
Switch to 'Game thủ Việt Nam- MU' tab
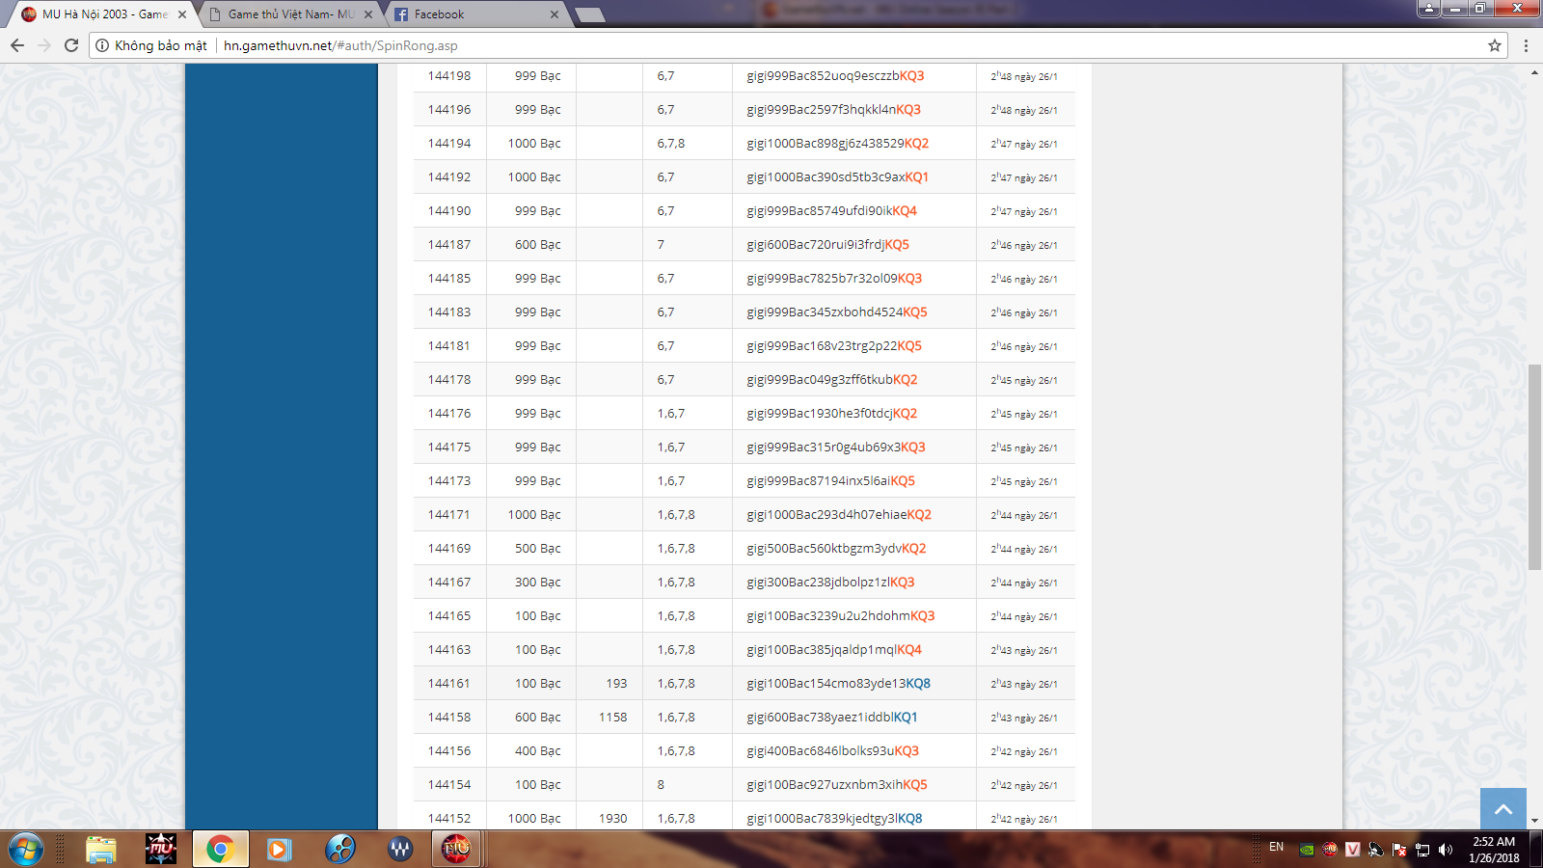[289, 14]
